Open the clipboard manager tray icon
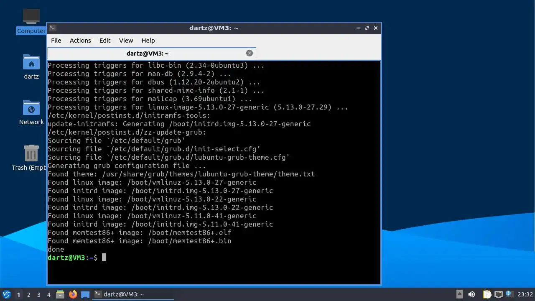 click(x=487, y=294)
